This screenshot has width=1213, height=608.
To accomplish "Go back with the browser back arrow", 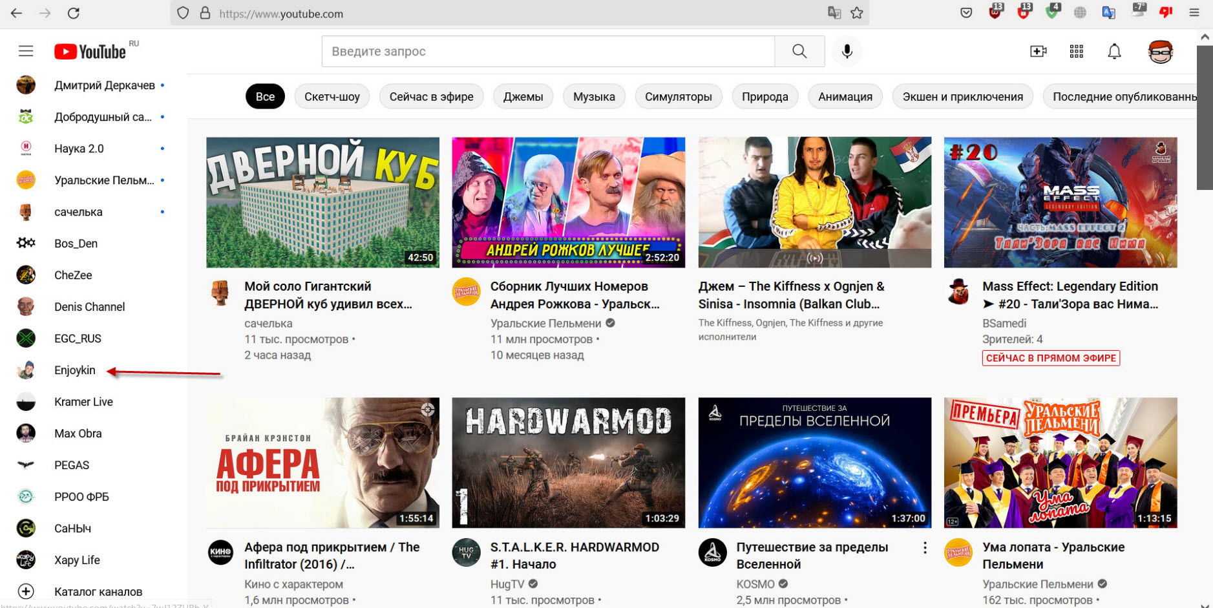I will point(16,13).
